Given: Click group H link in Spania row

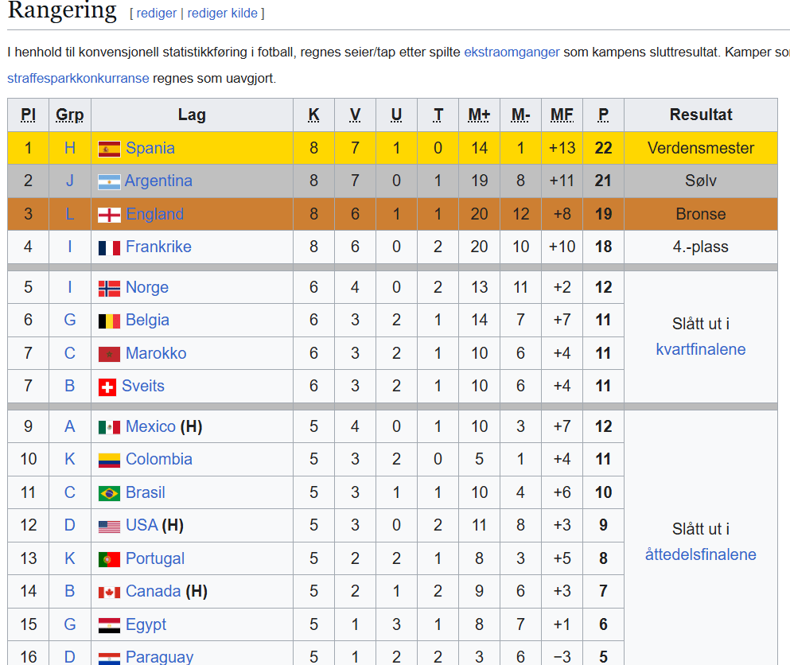Looking at the screenshot, I should pos(69,148).
